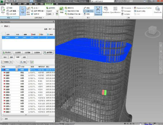Click the quick find search icon
The height and width of the screenshot is (125, 163).
(x=57, y=11)
